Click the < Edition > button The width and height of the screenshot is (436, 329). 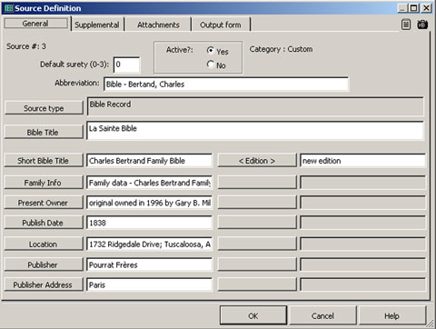point(257,161)
